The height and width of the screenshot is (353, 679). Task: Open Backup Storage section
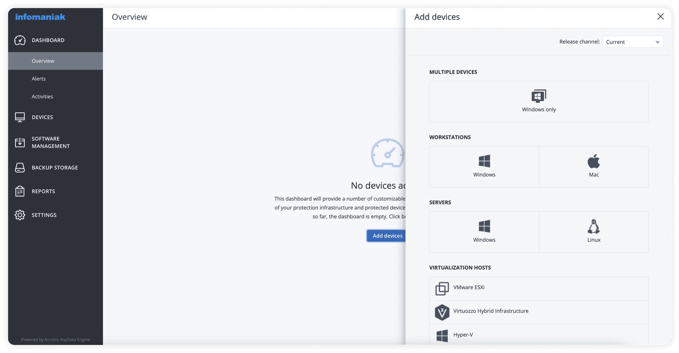[56, 167]
